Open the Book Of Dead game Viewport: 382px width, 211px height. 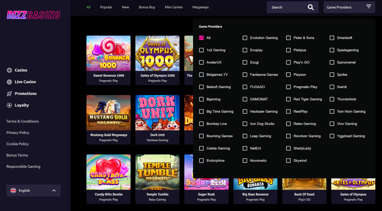(304, 184)
